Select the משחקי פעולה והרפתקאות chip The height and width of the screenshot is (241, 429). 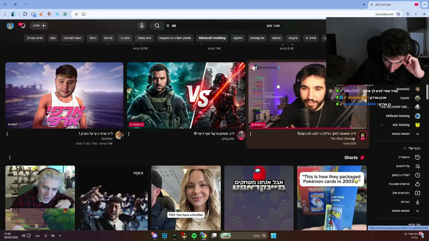175,38
